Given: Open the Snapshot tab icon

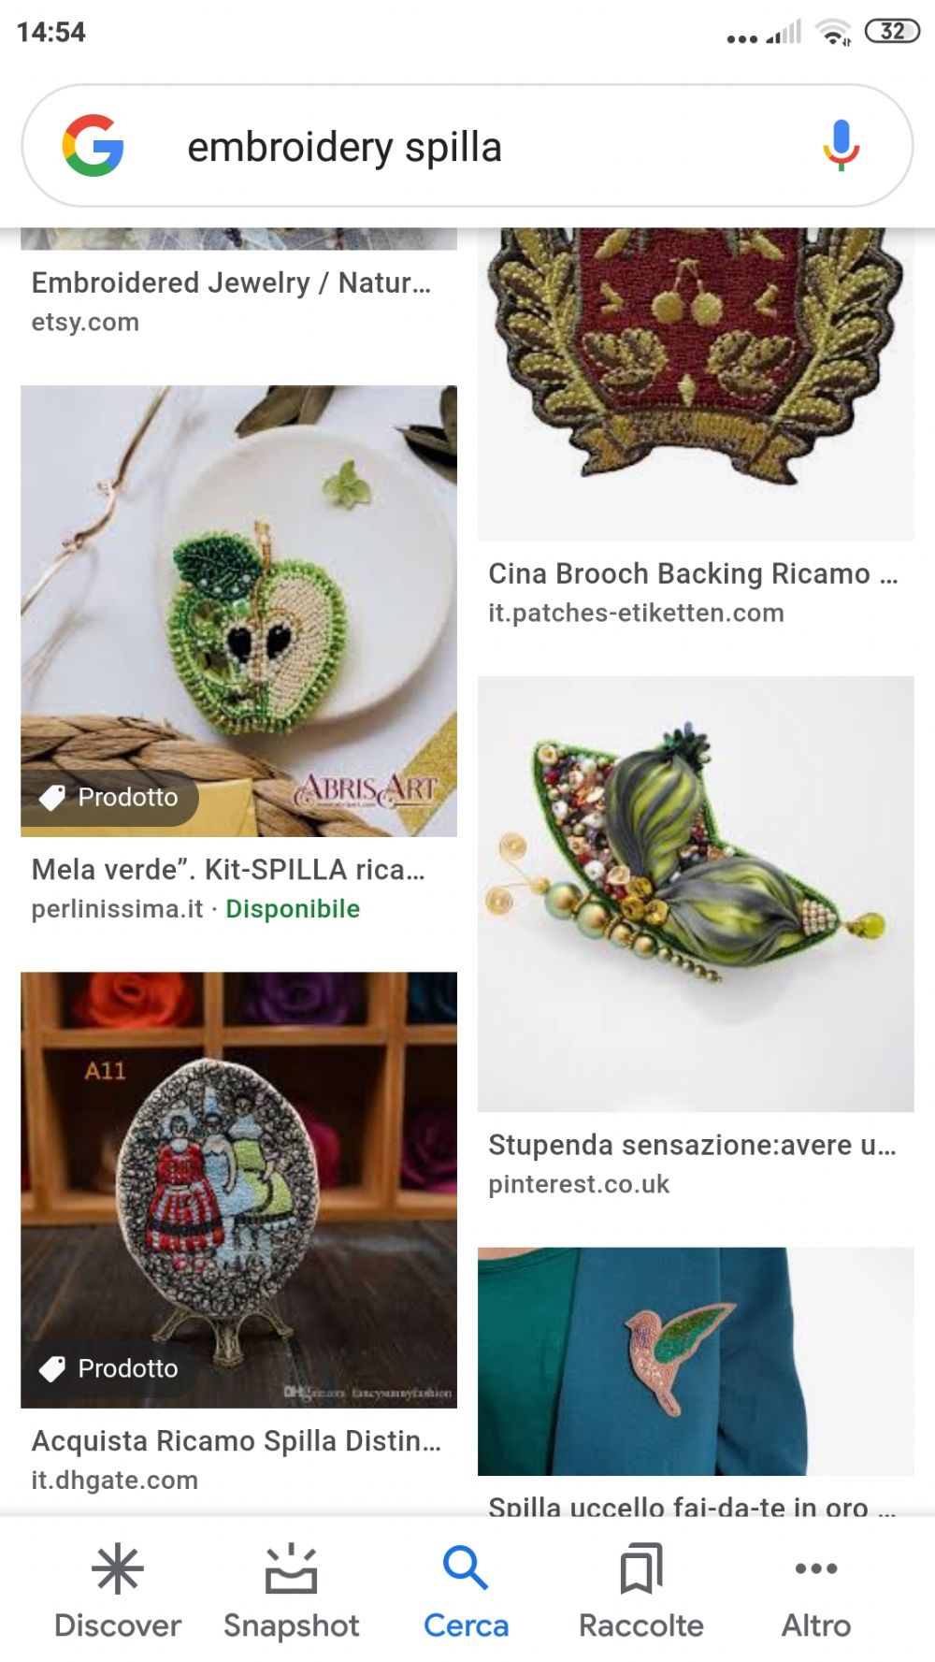Looking at the screenshot, I should coord(292,1568).
